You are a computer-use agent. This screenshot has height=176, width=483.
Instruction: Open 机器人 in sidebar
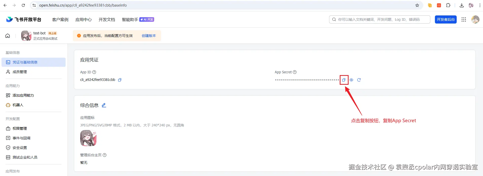pyautogui.click(x=33, y=105)
